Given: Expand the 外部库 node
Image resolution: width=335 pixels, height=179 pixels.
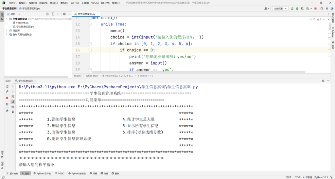Looking at the screenshot, I should (7, 30).
